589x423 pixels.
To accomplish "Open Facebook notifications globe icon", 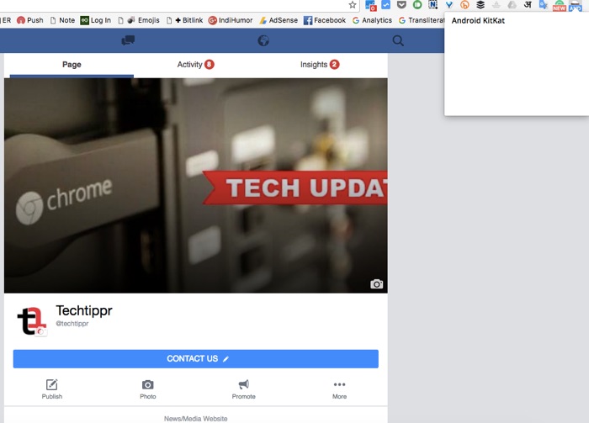I will point(263,40).
